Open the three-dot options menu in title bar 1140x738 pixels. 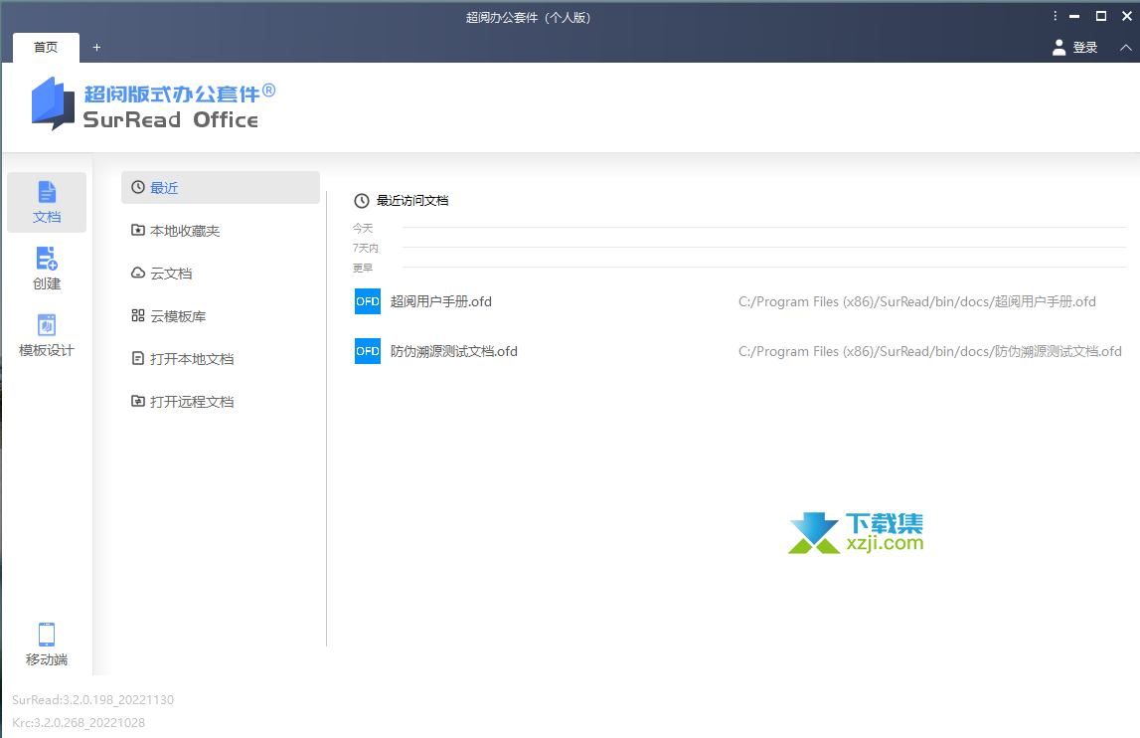click(1055, 16)
